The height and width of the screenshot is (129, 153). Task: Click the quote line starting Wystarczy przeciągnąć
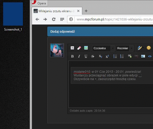pyautogui.click(x=108, y=75)
